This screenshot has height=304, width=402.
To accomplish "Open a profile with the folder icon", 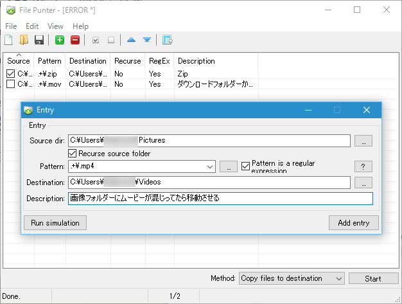I will (24, 40).
